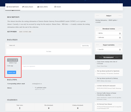
Task: Open the CSTNET NETFLOW DATASET recommendation
Action: point(106,86)
